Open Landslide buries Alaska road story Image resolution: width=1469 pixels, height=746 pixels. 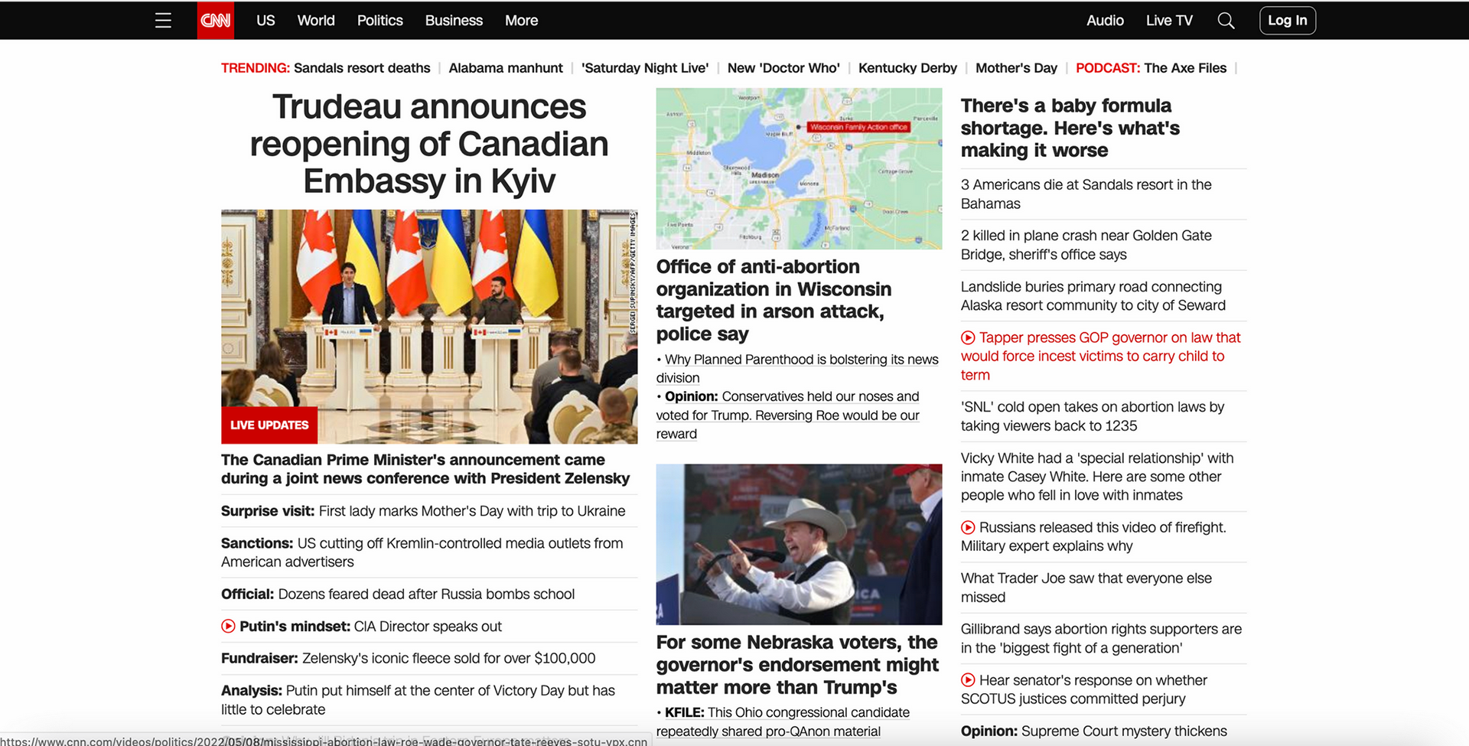tap(1093, 296)
